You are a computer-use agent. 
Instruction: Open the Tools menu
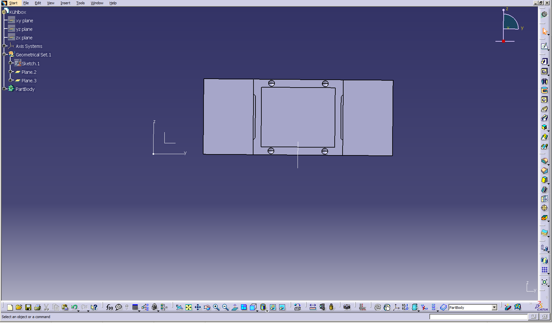pos(80,3)
